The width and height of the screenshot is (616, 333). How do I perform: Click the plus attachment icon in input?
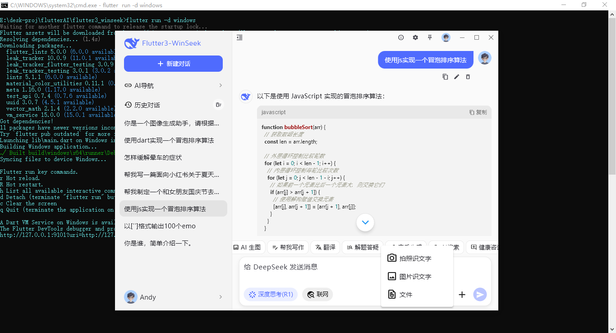(x=462, y=295)
